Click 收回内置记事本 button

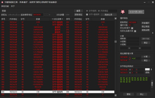(136, 12)
